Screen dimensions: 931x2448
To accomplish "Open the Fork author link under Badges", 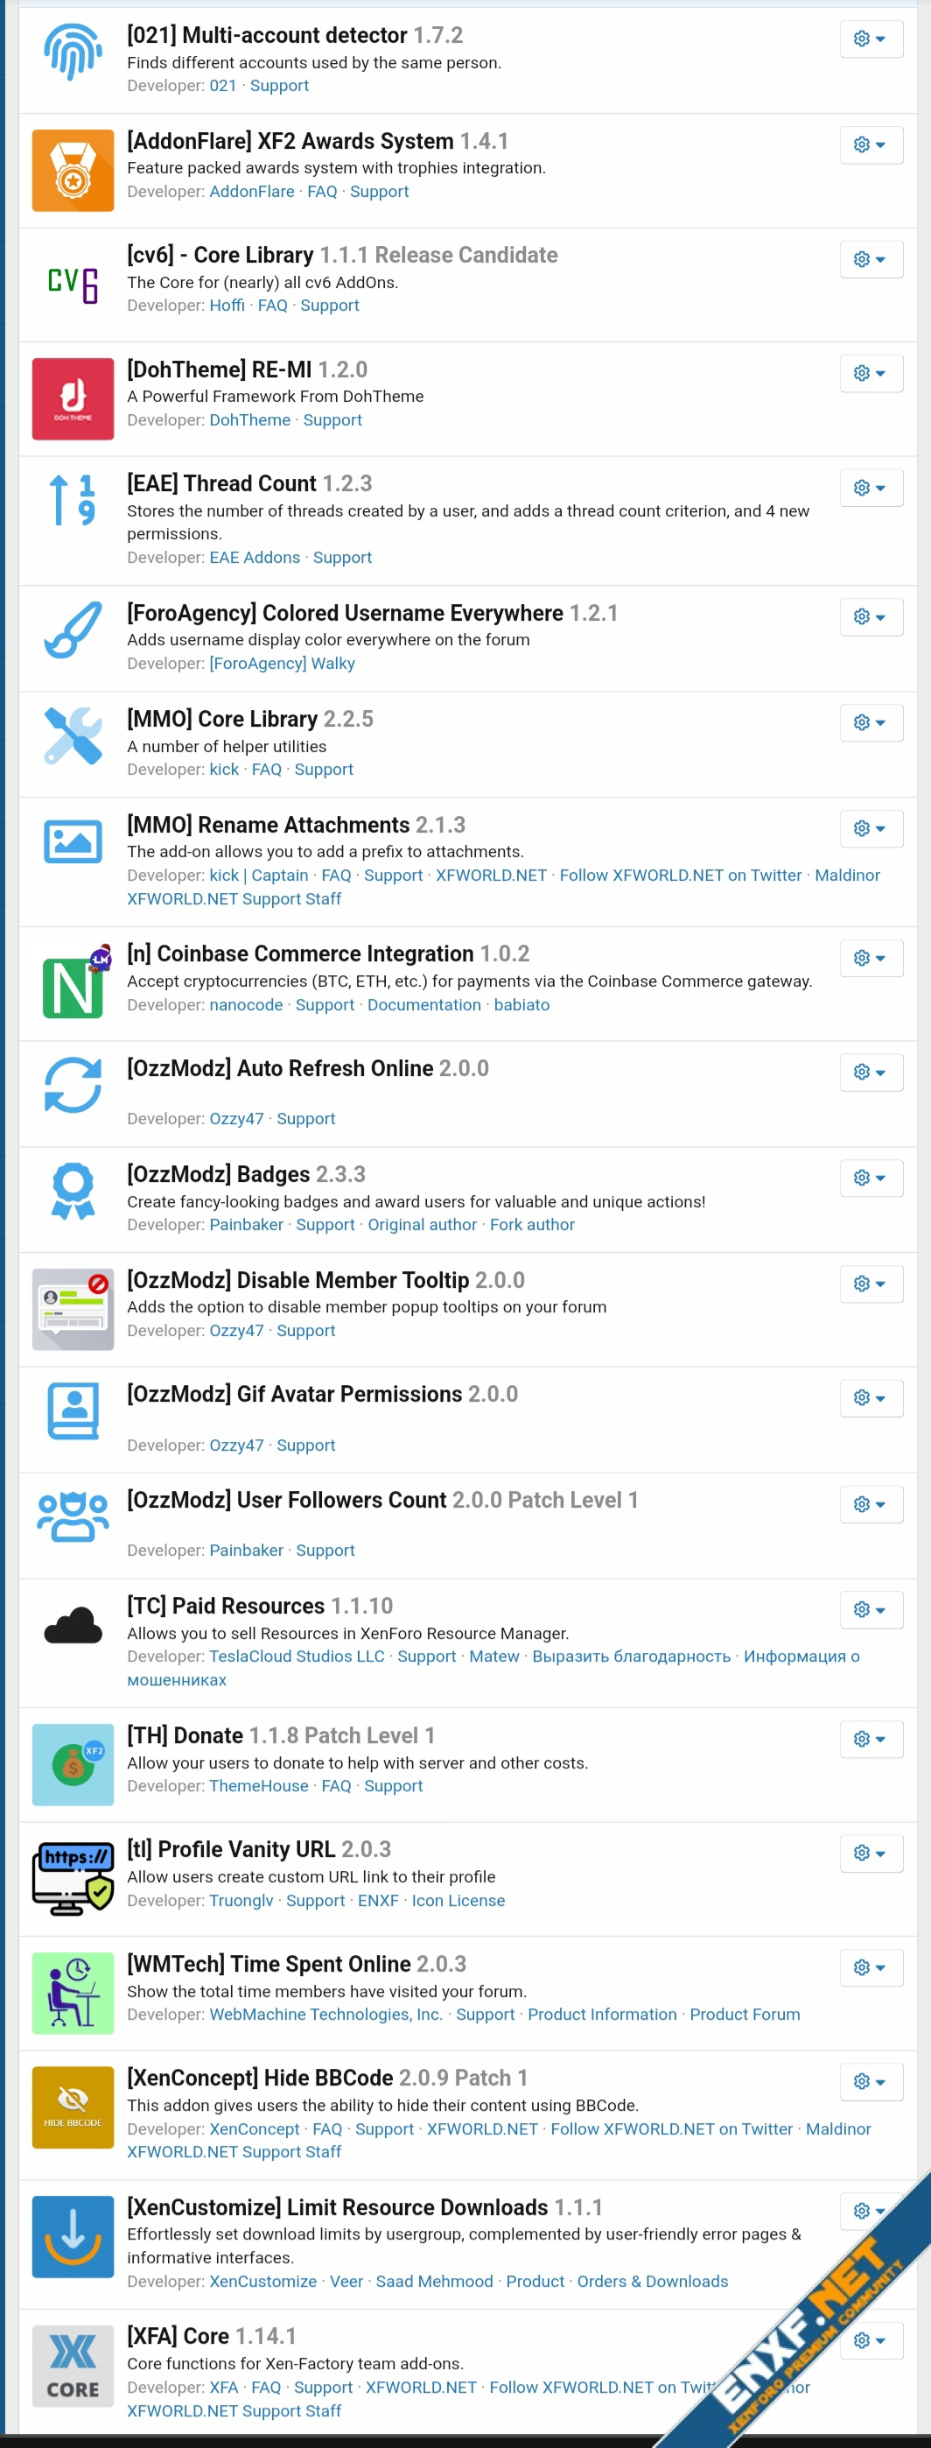I will coord(532,1224).
